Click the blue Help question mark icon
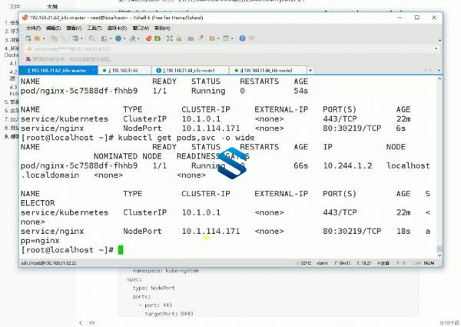The height and width of the screenshot is (327, 461). [242, 38]
